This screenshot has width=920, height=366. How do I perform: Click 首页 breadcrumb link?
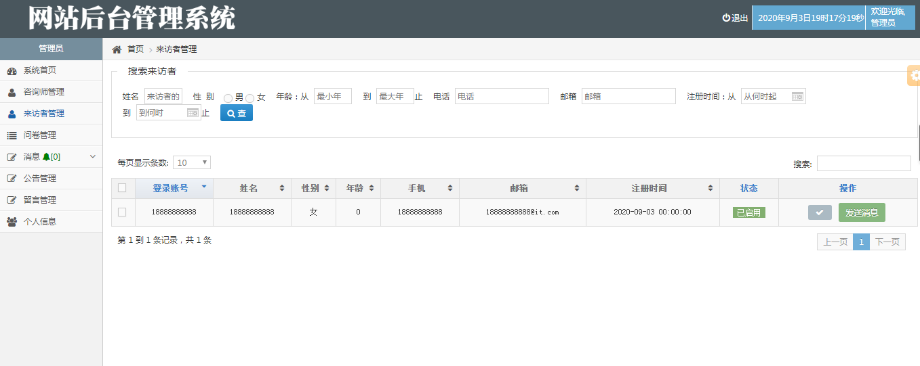[x=136, y=49]
